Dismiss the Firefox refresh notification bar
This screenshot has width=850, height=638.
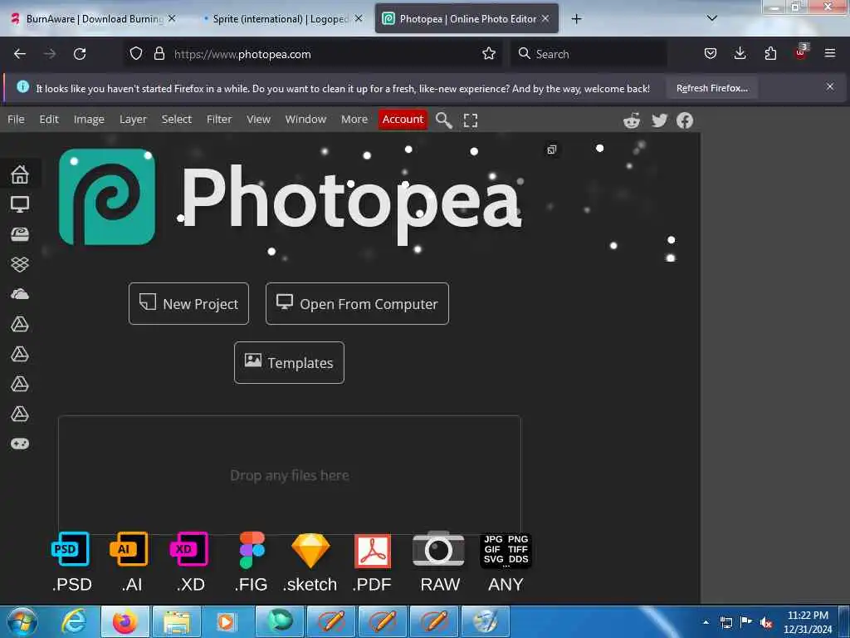(830, 86)
